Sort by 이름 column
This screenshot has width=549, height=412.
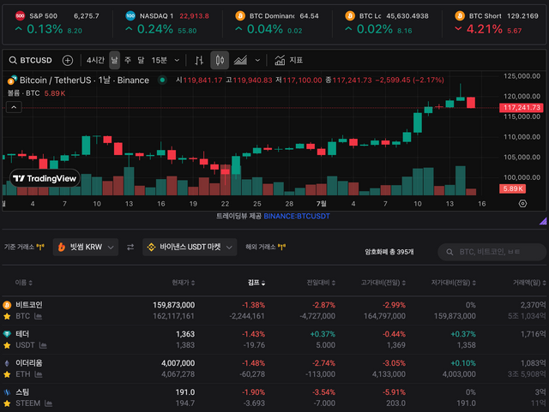[x=23, y=283]
